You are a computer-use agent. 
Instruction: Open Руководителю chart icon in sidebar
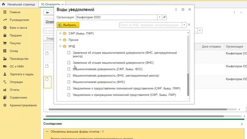point(5,20)
